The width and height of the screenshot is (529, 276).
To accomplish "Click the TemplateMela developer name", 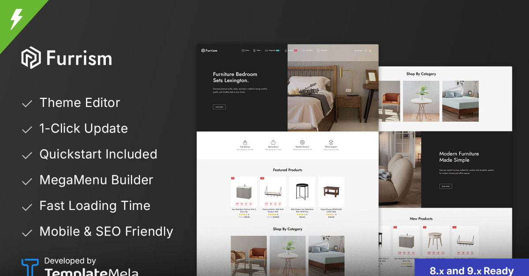I will coord(91,272).
